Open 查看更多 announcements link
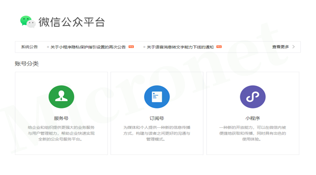This screenshot has height=175, width=316. (280, 47)
